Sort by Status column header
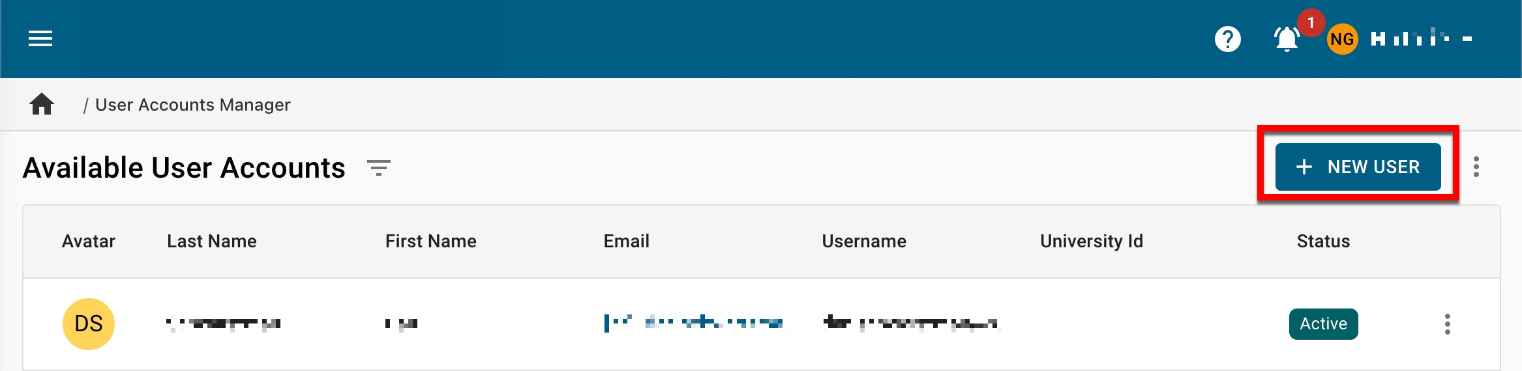 click(1323, 241)
